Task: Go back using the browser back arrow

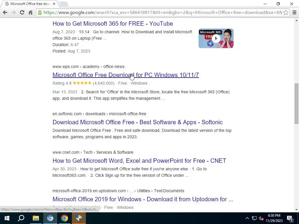Action: [x=5, y=13]
